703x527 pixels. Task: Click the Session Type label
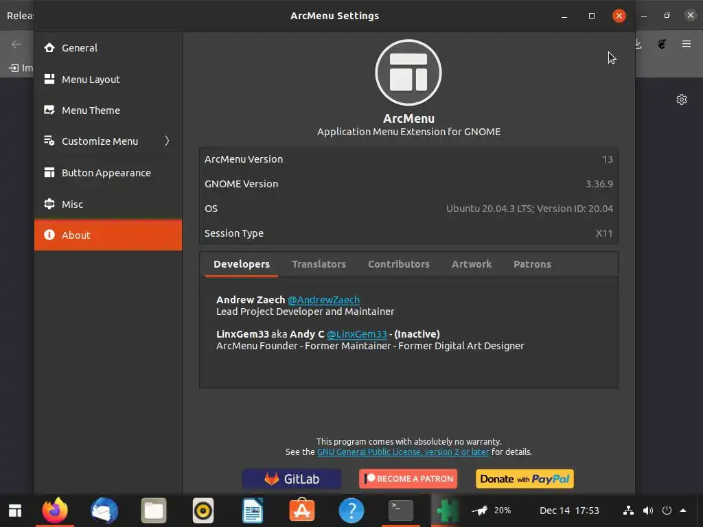pyautogui.click(x=234, y=233)
